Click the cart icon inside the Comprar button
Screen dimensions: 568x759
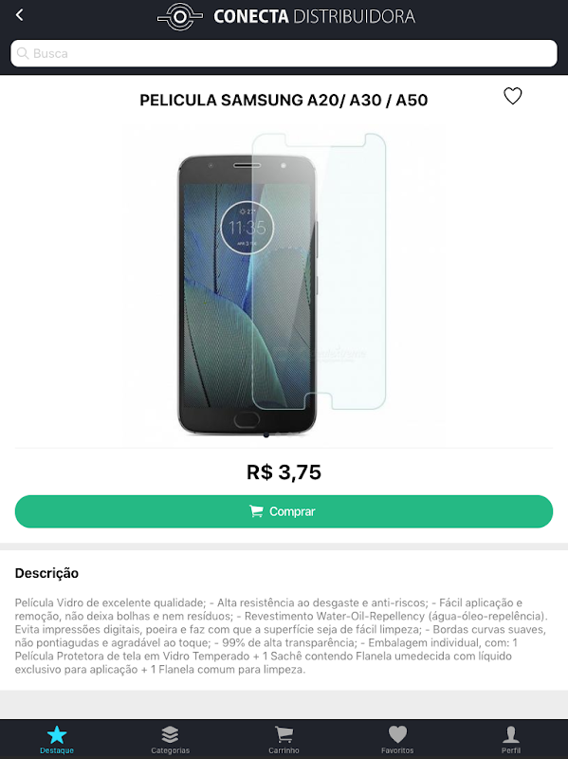tap(256, 511)
